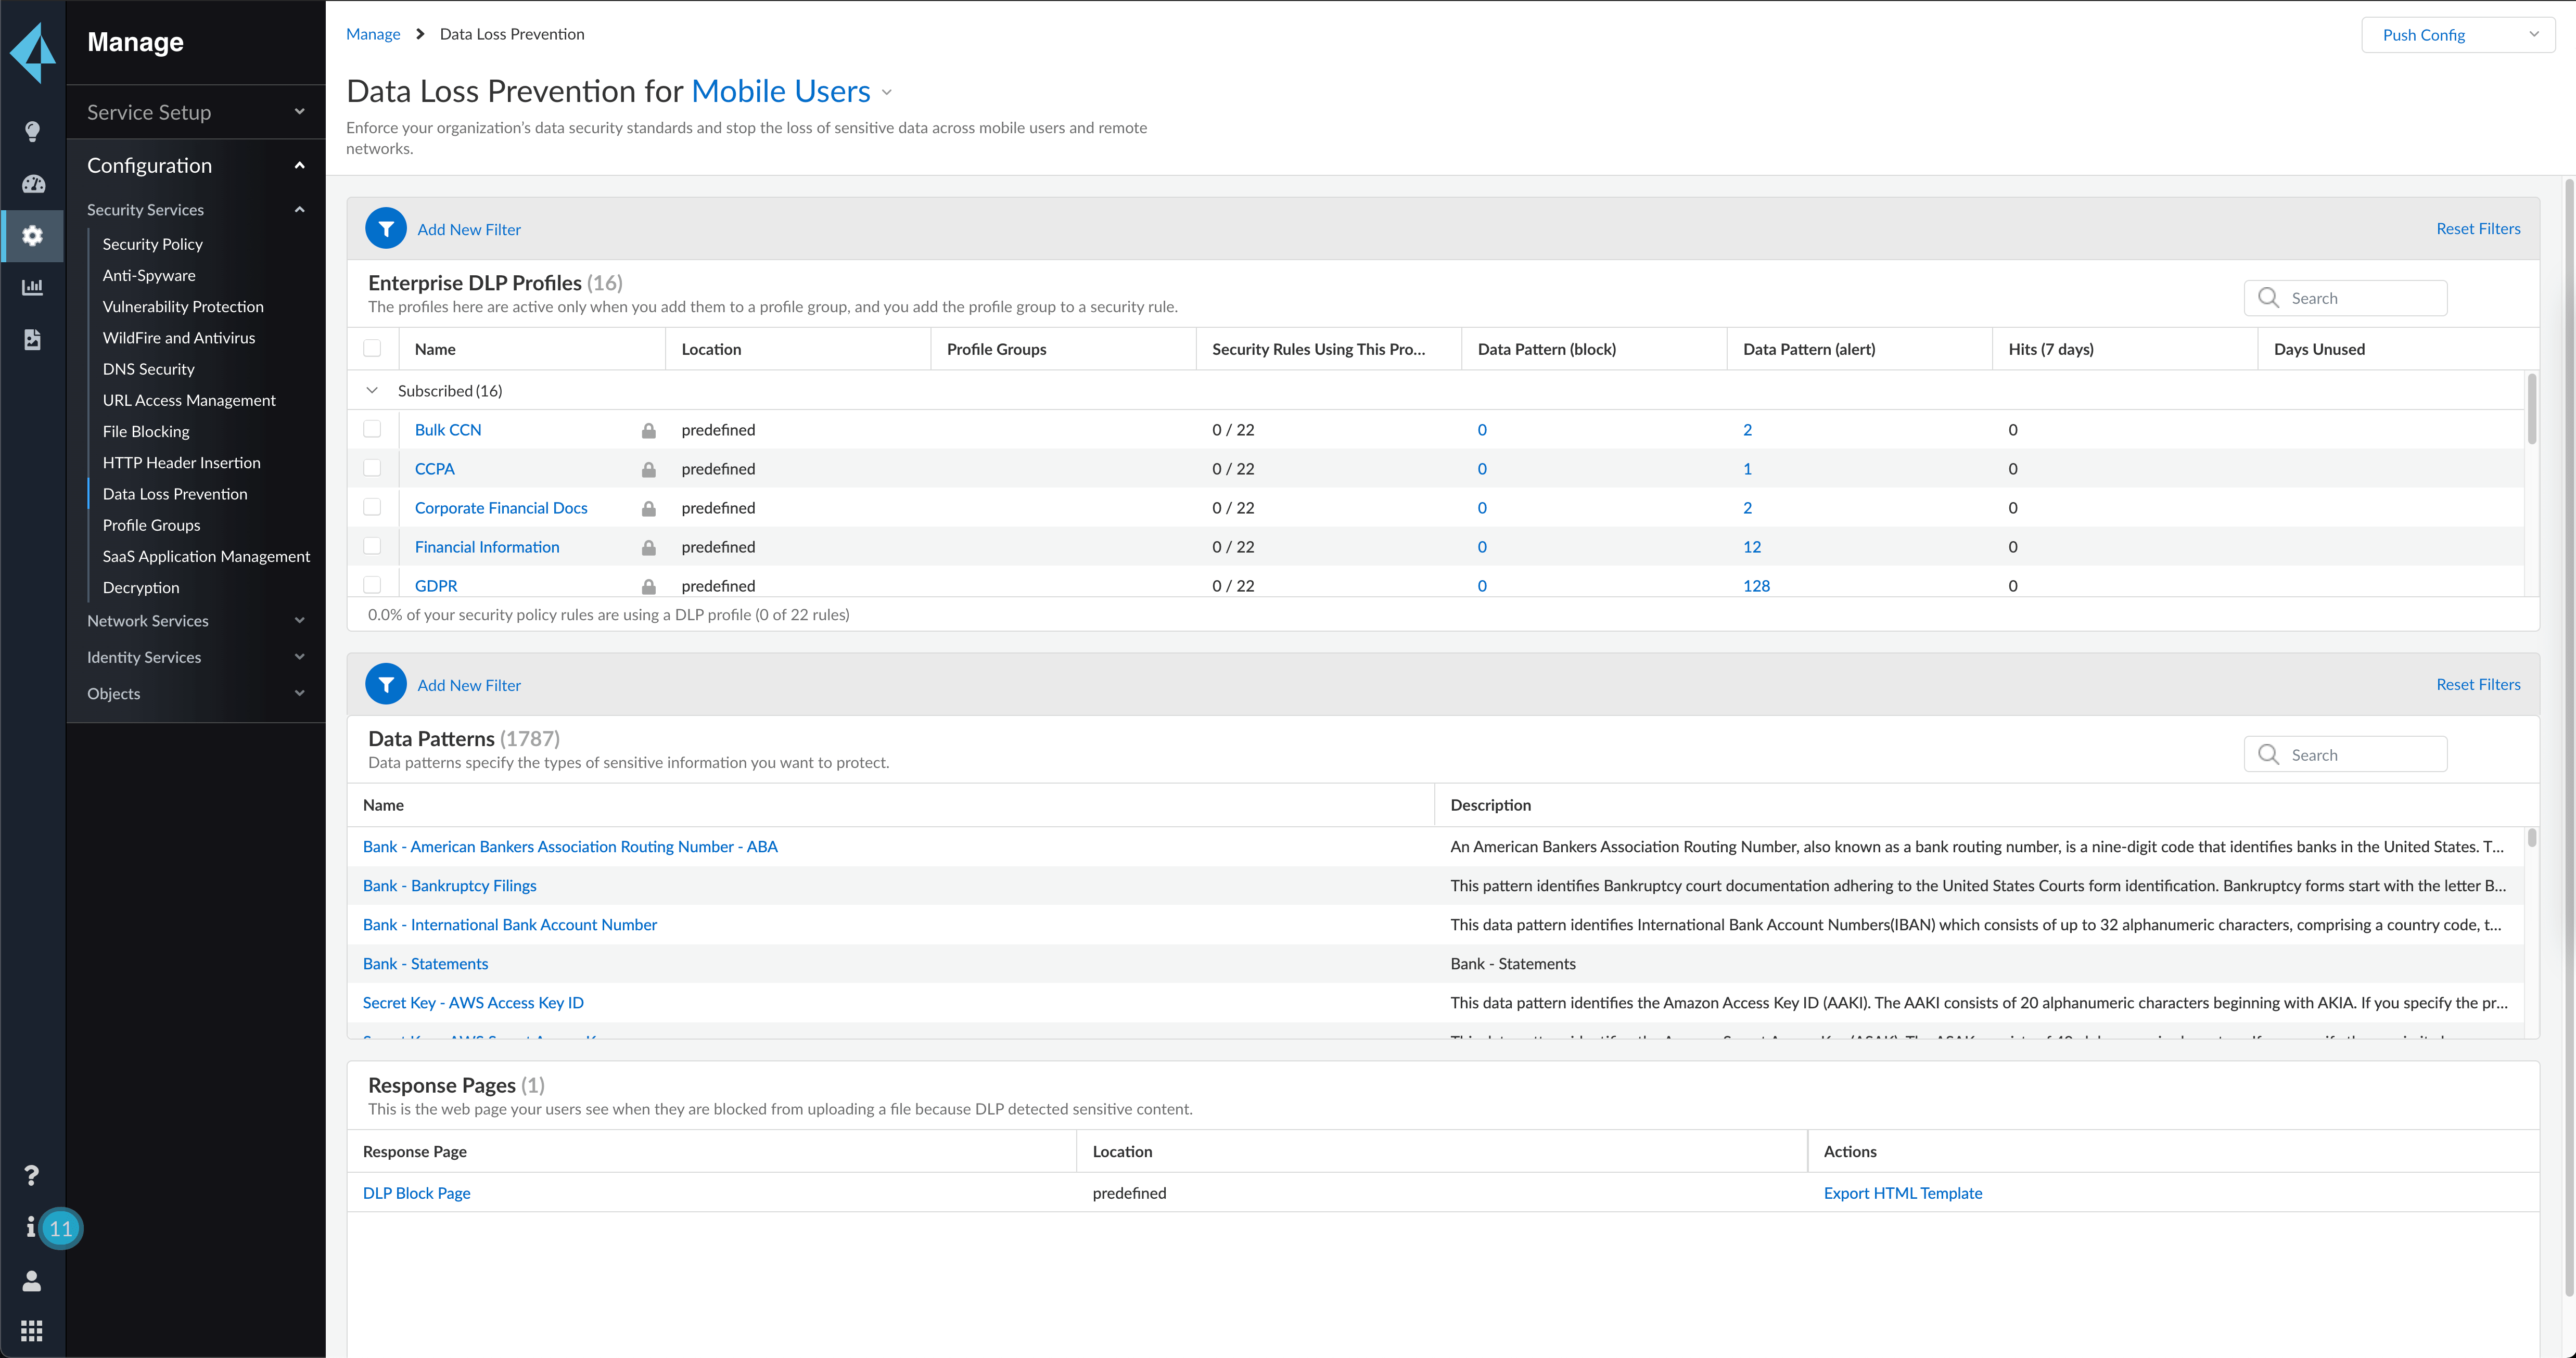Open the Activity bar-chart icon in sidebar

coord(32,288)
